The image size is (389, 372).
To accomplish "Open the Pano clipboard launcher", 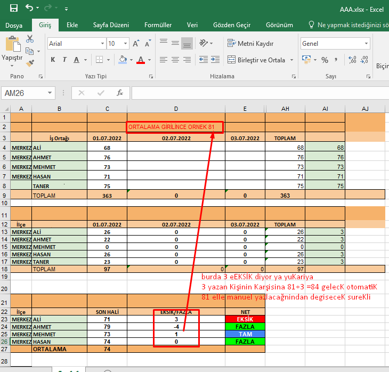I will pos(40,77).
